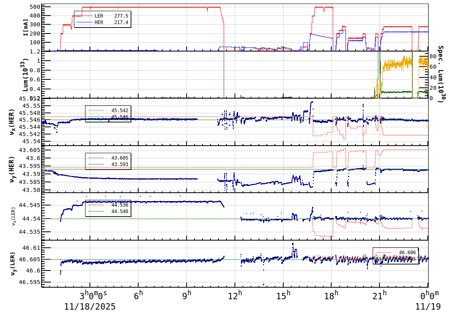Select the I[mA] axis label
Screen dimensions: 461x312
tap(26, 28)
